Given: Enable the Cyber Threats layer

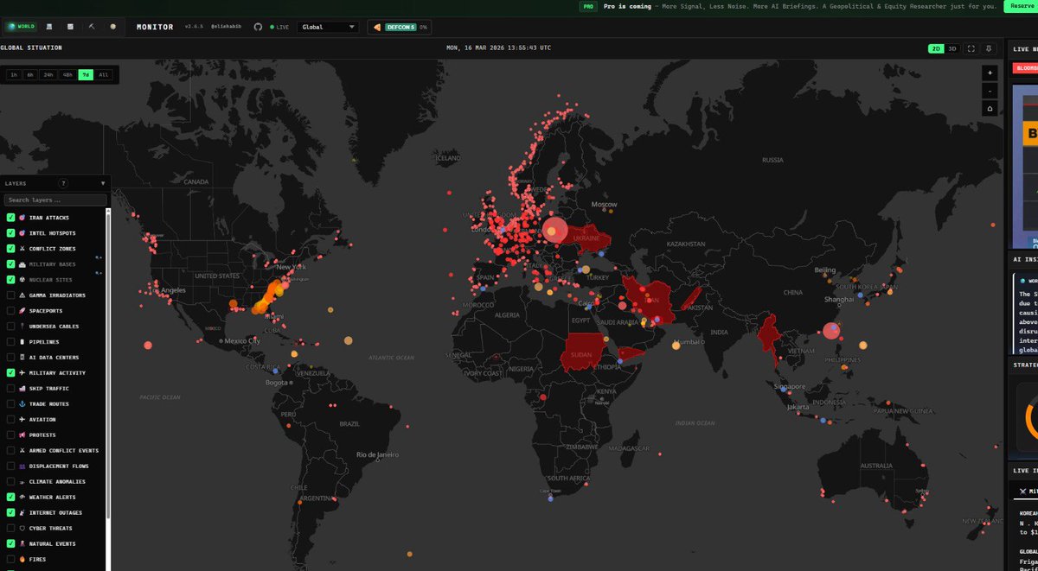Looking at the screenshot, I should 10,529.
